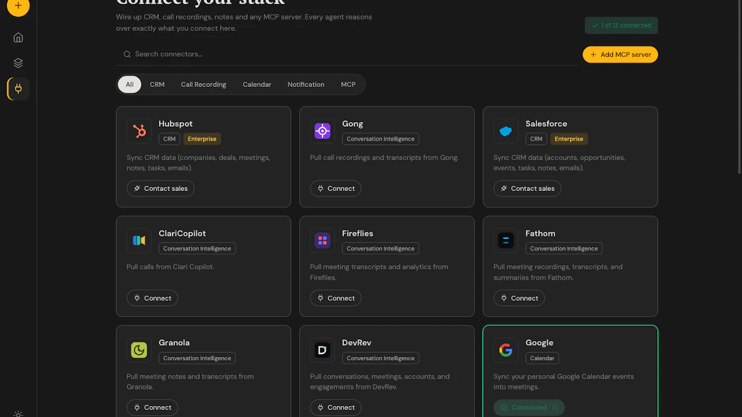Viewport: 742px width, 417px height.
Task: Focus the Search connectors field
Action: 346,54
